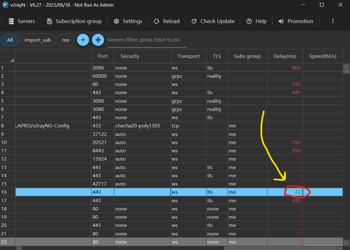Click port 60000 cell
Viewport: 350px width, 250px height.
click(x=103, y=76)
